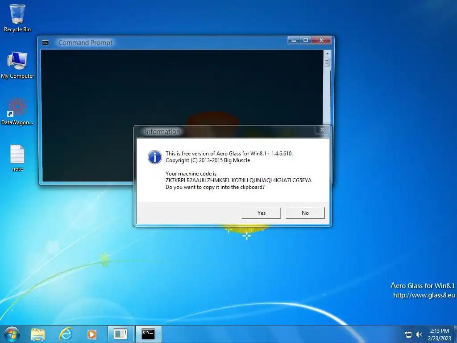Click the 'Do you want to copy it' question
Screen dimensions: 457x343
(215, 187)
